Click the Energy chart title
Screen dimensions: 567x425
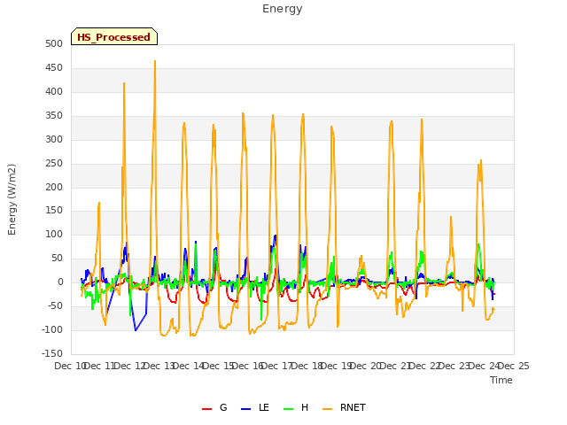[x=283, y=9]
